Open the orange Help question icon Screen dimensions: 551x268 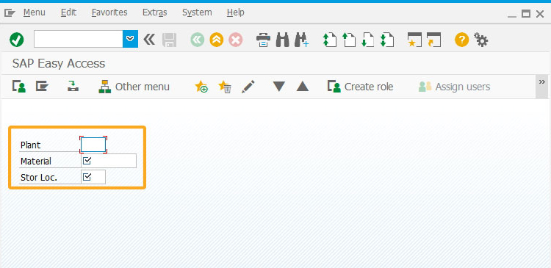462,40
